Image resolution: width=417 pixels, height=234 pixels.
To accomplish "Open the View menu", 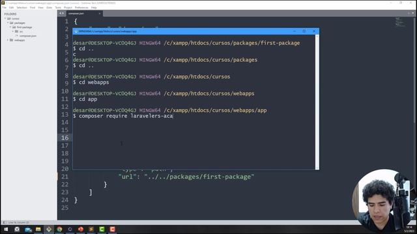I will pyautogui.click(x=40, y=8).
